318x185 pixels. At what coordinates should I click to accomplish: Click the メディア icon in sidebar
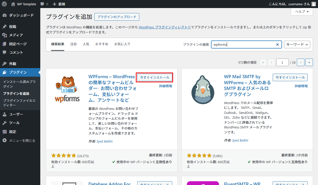coord(5,35)
